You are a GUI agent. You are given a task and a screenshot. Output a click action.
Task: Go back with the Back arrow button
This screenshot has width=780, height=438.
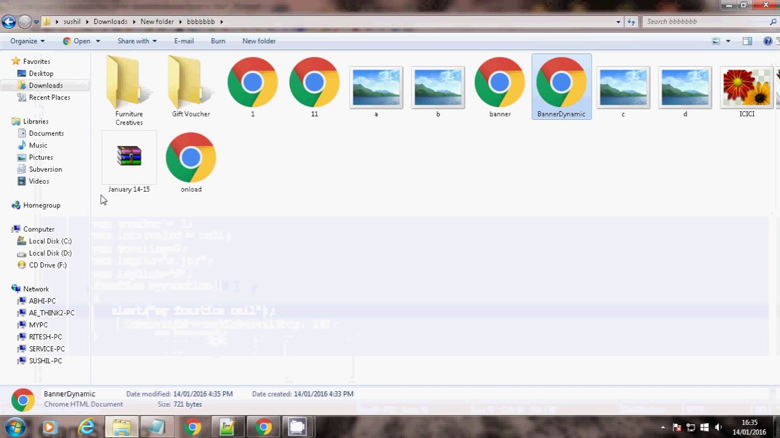pos(9,22)
